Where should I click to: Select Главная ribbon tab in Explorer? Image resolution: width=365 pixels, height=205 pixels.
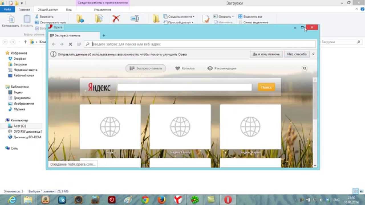(x=24, y=9)
